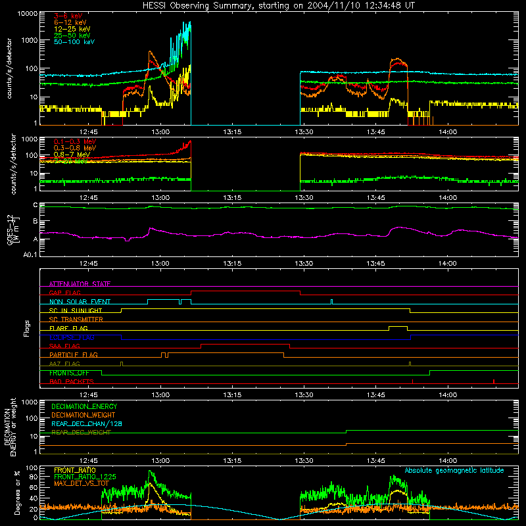Click the 'PARTICLE_FLAG' label
The width and height of the screenshot is (526, 526).
tap(74, 354)
